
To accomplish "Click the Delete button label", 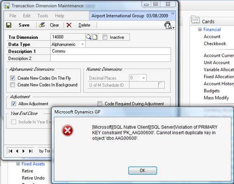I will [84, 25].
